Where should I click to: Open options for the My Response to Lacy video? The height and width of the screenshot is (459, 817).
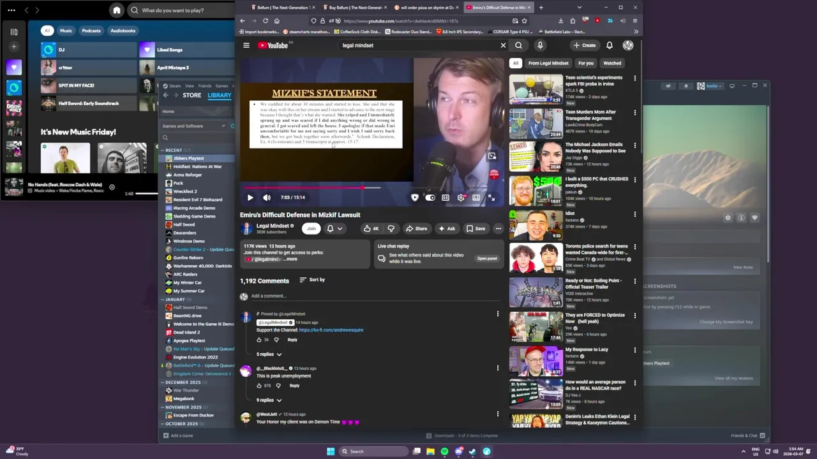click(x=634, y=351)
